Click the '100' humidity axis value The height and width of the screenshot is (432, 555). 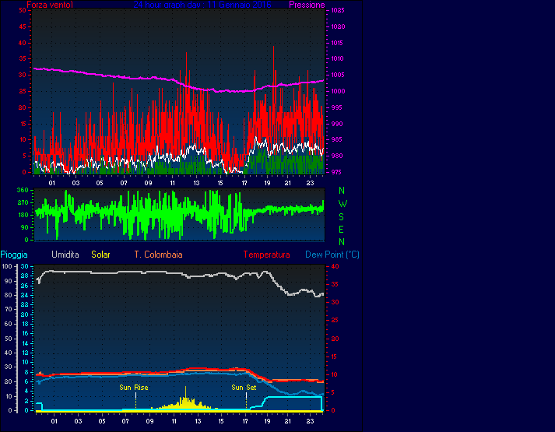pyautogui.click(x=7, y=266)
